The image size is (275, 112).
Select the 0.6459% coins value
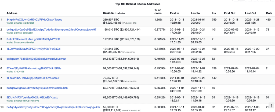pyautogui.click(x=160, y=49)
